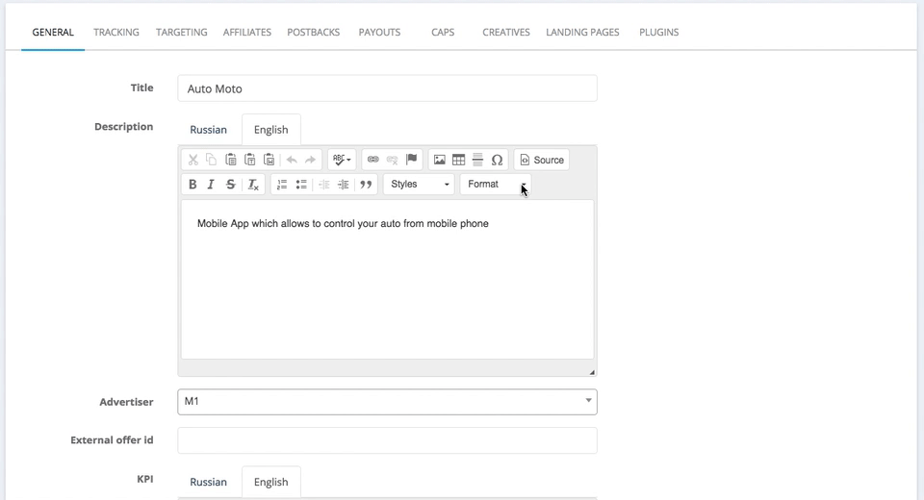
Task: Select Russian tab for Description
Action: click(208, 130)
